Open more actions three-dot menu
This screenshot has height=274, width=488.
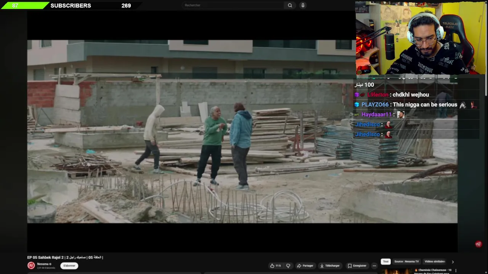[374, 266]
